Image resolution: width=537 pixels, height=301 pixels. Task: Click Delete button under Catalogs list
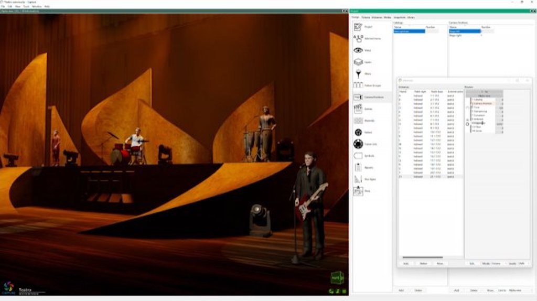(418, 290)
